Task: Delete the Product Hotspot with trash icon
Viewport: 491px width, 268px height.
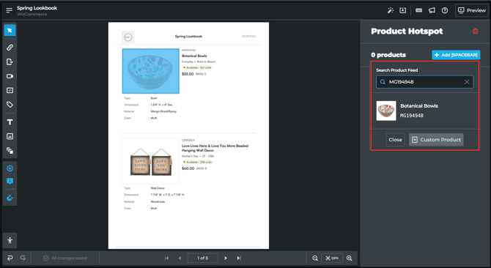Action: (476, 31)
